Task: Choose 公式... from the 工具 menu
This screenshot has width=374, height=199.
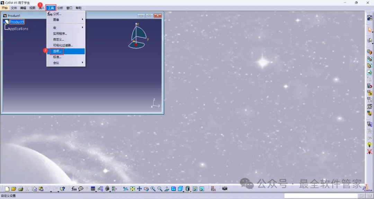Action: click(66, 14)
